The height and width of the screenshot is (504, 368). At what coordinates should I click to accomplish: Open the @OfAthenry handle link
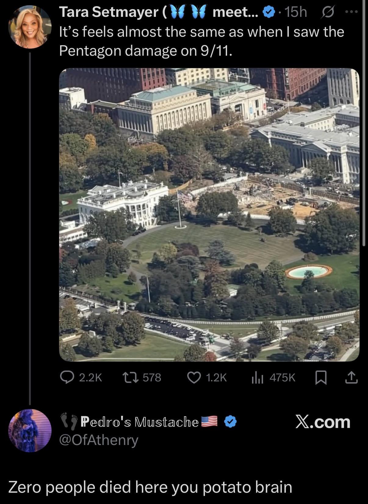(x=99, y=440)
